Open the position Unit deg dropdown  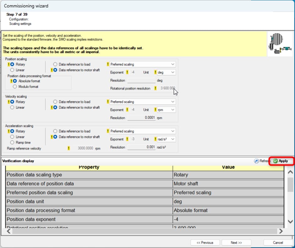click(x=166, y=72)
